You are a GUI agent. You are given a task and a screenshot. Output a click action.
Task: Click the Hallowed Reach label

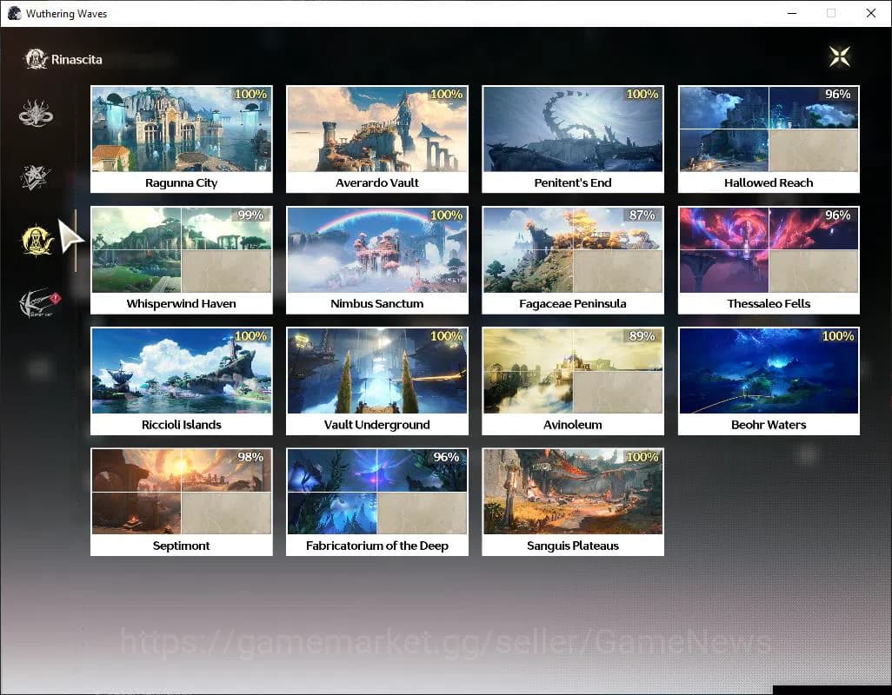coord(769,183)
